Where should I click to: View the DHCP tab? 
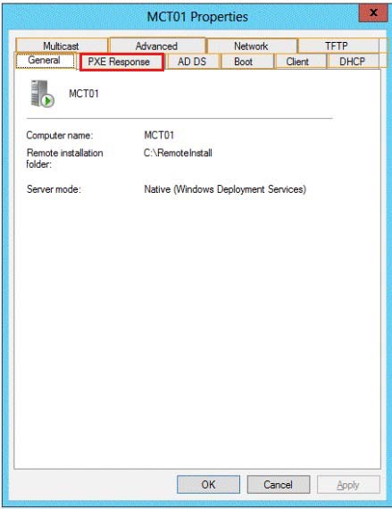click(354, 62)
